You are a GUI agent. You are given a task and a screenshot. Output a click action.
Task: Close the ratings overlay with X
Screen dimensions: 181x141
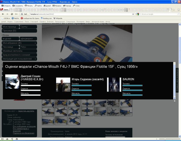(174, 101)
